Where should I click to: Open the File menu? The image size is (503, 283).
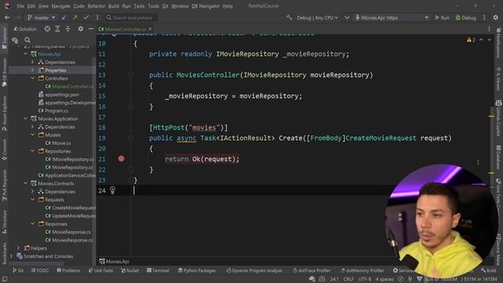coord(20,6)
